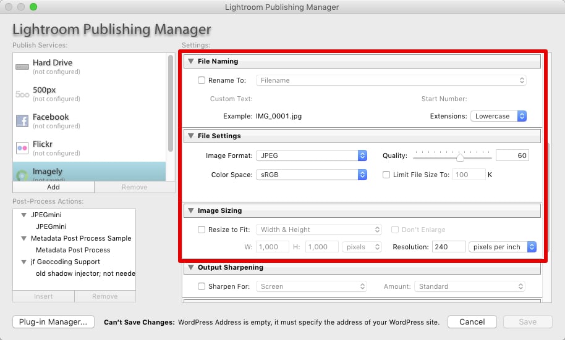565x340 pixels.
Task: Select the Hard Drive service icon
Action: point(22,67)
